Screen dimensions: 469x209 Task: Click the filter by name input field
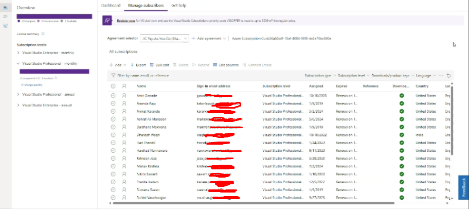coord(143,76)
